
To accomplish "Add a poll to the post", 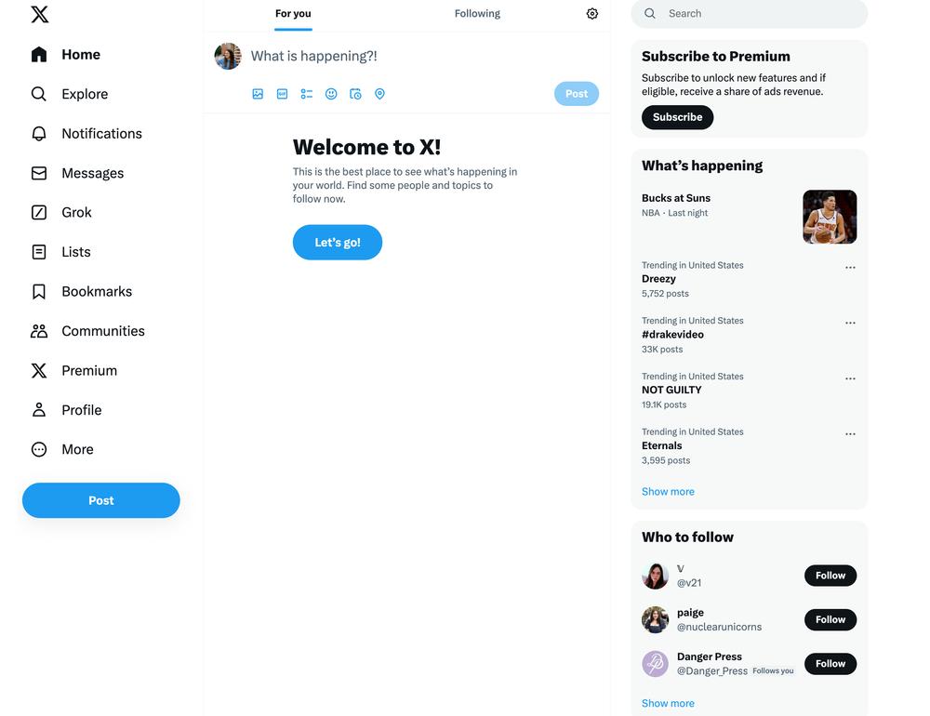I will [307, 94].
